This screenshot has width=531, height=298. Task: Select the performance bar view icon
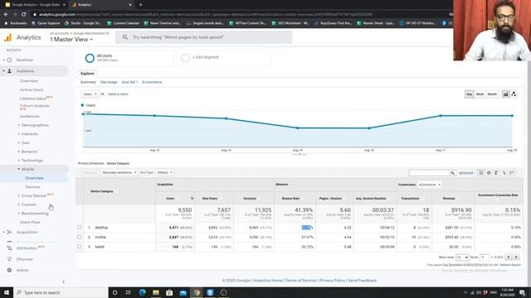(496, 173)
